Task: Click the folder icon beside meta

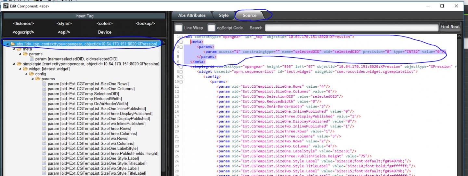Action: (19, 49)
